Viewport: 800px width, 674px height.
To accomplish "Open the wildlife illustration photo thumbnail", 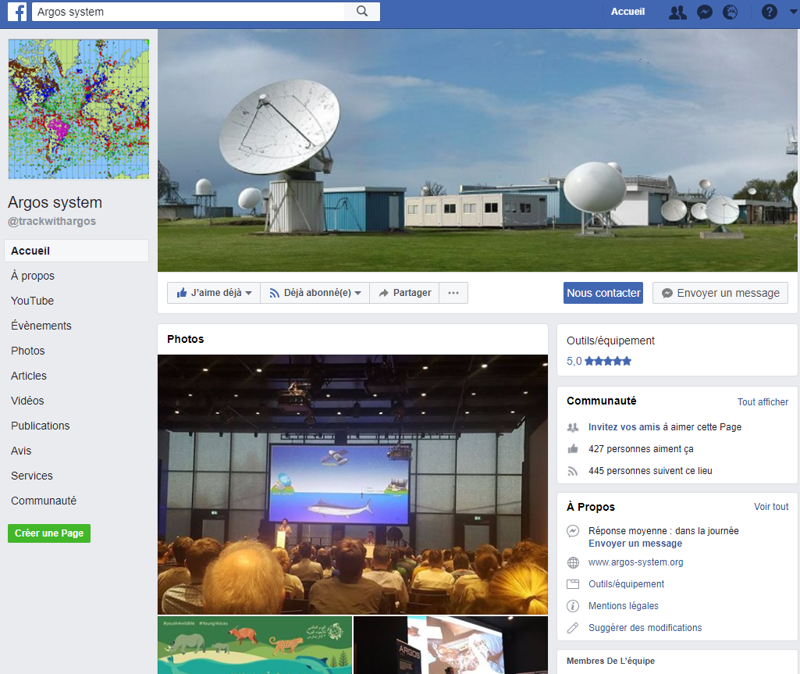I will (254, 645).
